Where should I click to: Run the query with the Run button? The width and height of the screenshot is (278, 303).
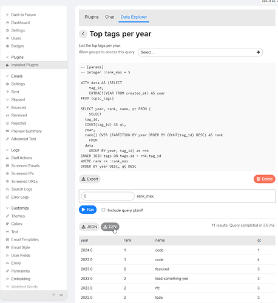pyautogui.click(x=87, y=210)
